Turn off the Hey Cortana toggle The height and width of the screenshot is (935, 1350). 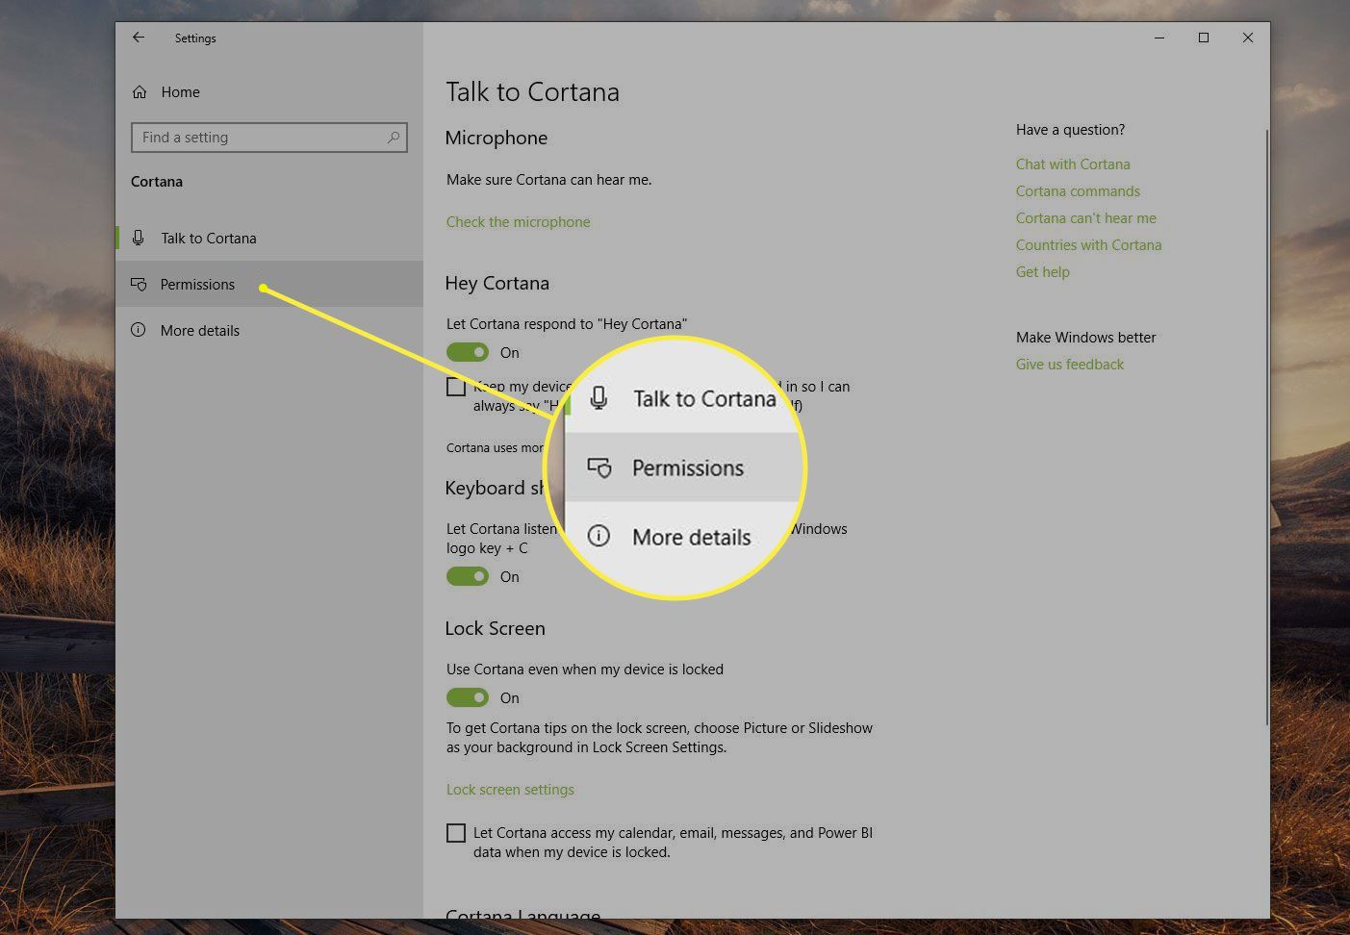pyautogui.click(x=468, y=352)
